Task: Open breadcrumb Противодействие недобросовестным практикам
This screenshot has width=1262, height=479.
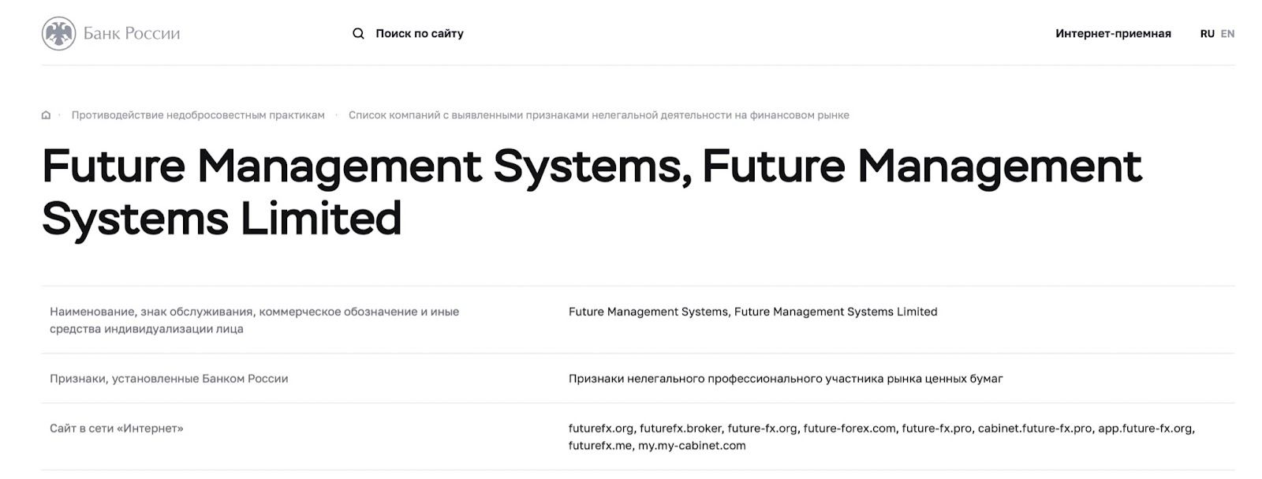Action: pos(198,115)
